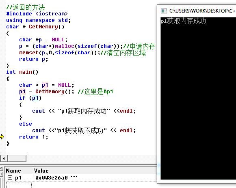Viewport: 236px width, 188px height.
Task: Click the console window title path text
Action: pos(202,11)
